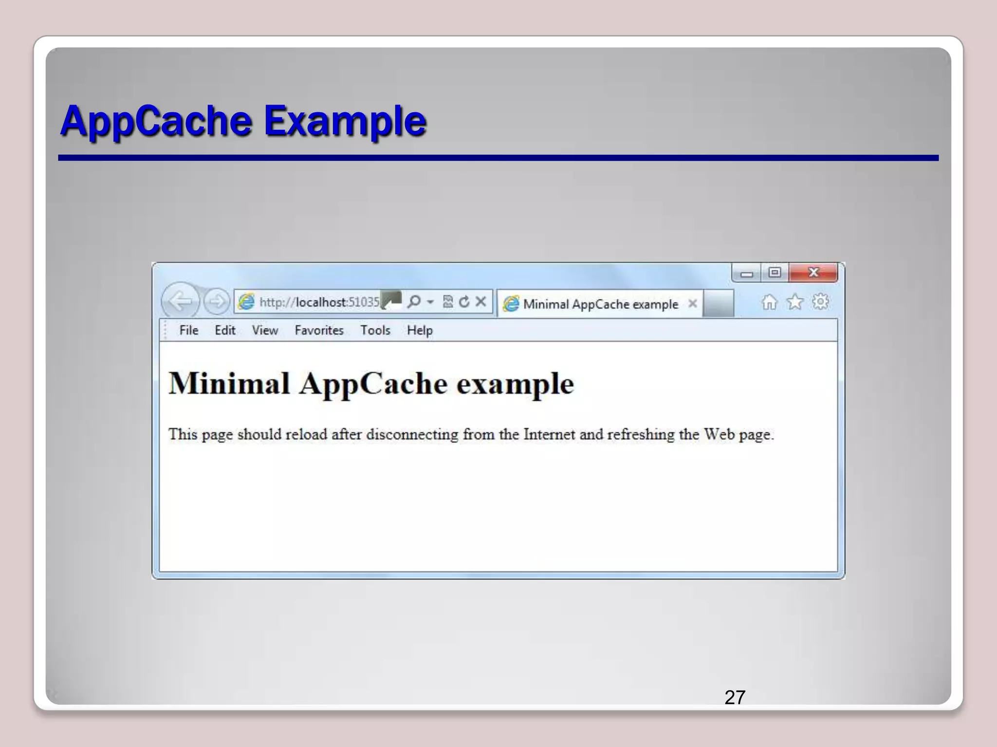Select the Minimal AppCache example tab

(600, 304)
